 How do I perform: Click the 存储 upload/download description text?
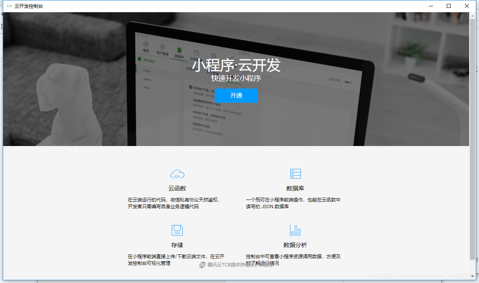[x=176, y=260]
